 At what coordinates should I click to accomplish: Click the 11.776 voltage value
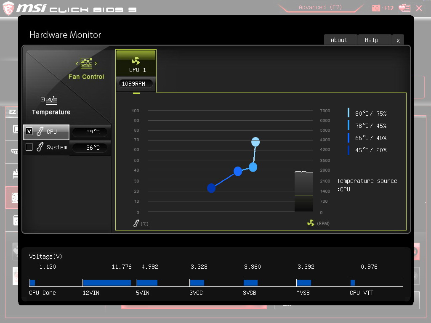[x=122, y=267]
